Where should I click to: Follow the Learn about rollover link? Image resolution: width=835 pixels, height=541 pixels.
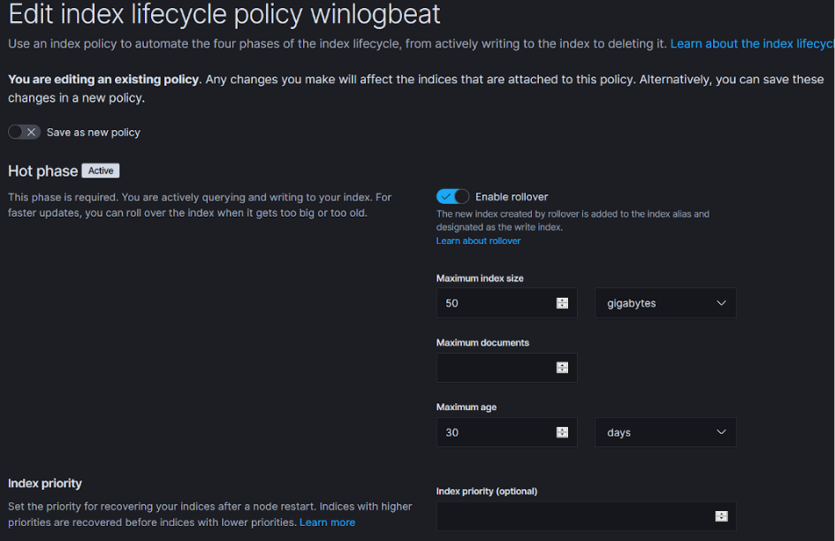478,240
